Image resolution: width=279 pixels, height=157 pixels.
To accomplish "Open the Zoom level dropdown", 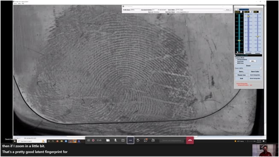I will [248, 68].
